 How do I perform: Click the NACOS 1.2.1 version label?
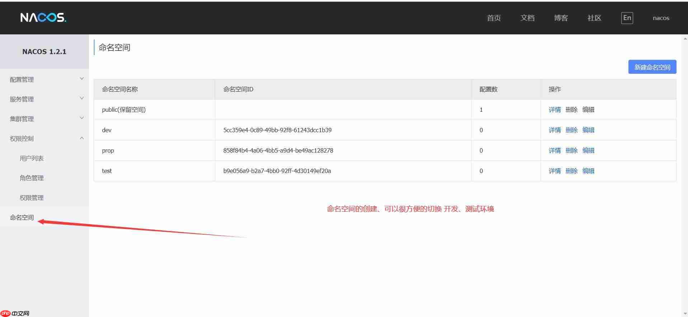(x=44, y=52)
